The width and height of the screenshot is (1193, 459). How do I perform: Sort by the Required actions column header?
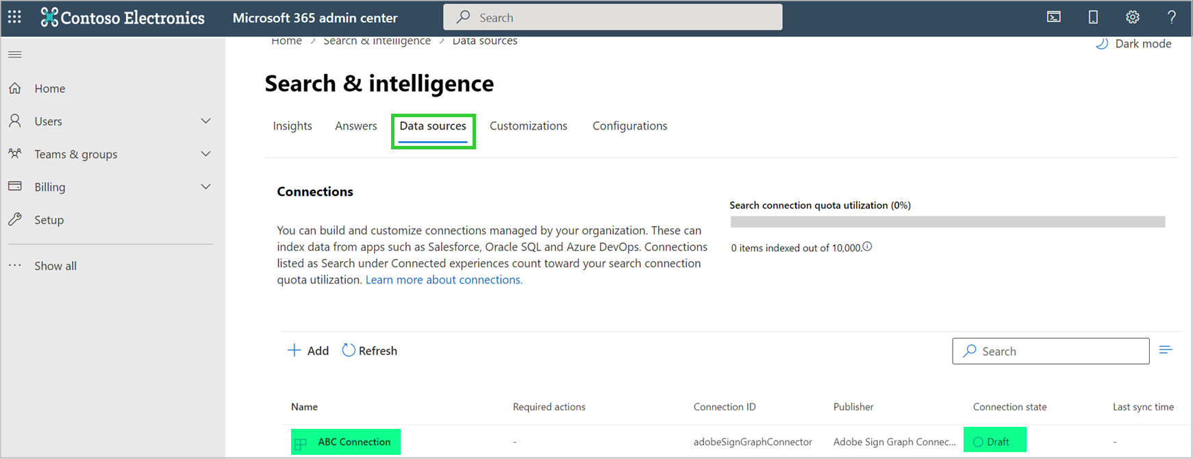point(549,407)
